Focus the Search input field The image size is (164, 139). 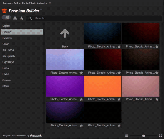pos(94,18)
